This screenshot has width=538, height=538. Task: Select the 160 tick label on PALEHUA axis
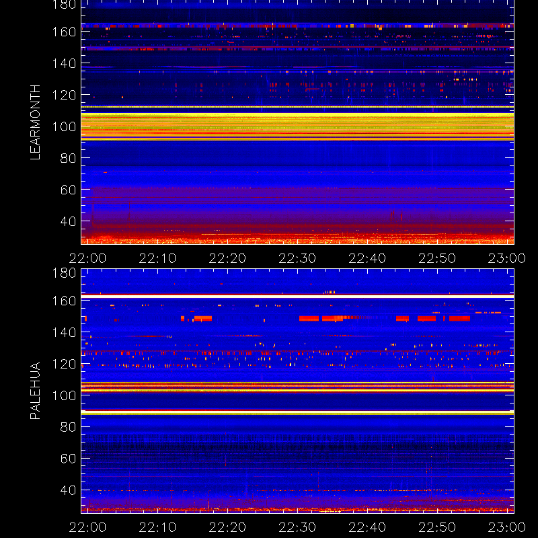(64, 301)
